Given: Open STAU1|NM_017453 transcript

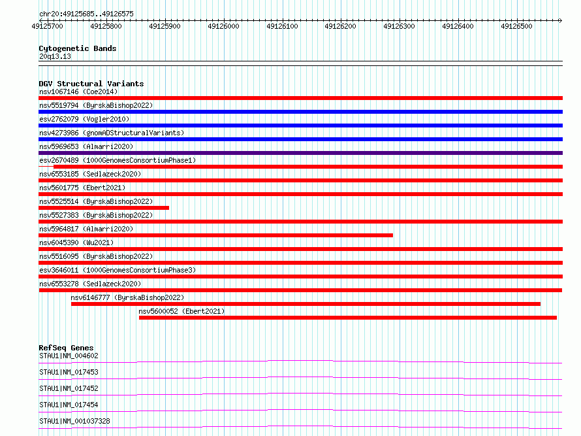Looking at the screenshot, I should click(69, 372).
